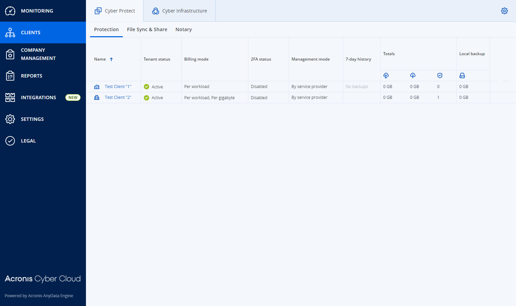Switch to the Cyber Infrastructure tab
The width and height of the screenshot is (516, 306).
click(179, 11)
